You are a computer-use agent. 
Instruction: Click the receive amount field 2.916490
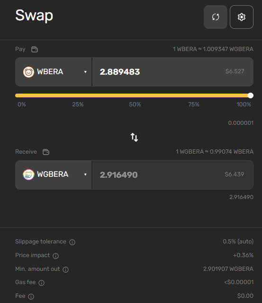(x=173, y=175)
